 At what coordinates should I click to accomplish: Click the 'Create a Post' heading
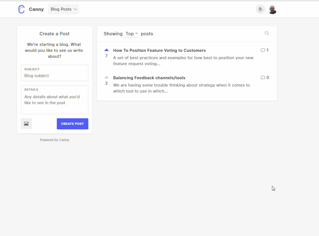pos(55,34)
